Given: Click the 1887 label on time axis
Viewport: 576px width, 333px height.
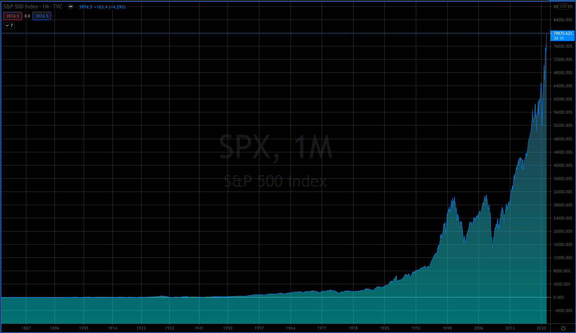Looking at the screenshot, I should pyautogui.click(x=26, y=328).
